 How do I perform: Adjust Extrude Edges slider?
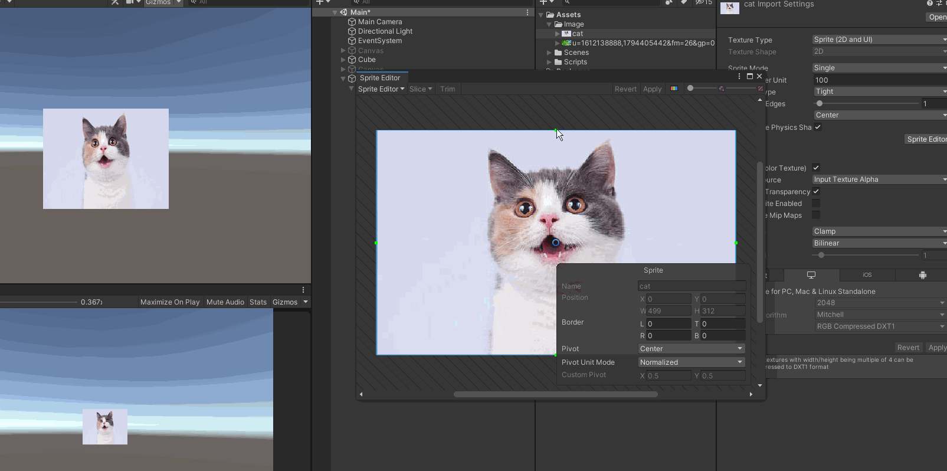tap(867, 103)
